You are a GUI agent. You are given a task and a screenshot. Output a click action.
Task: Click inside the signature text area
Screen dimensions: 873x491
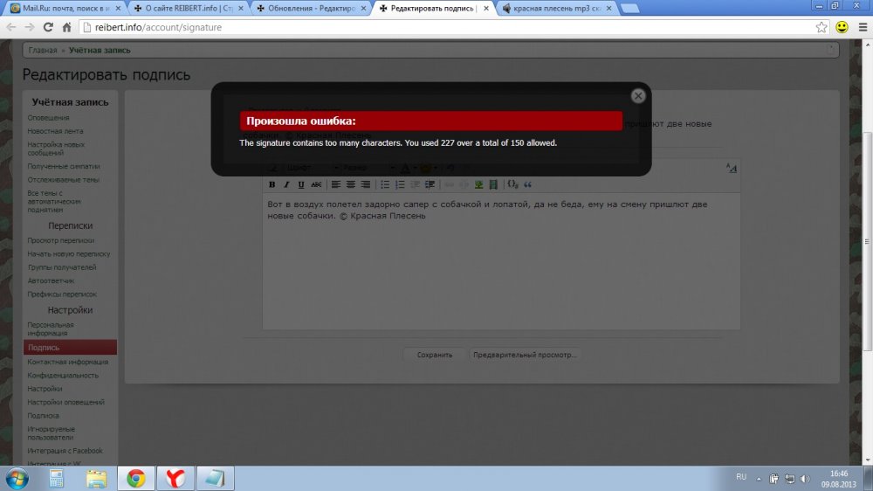(501, 261)
